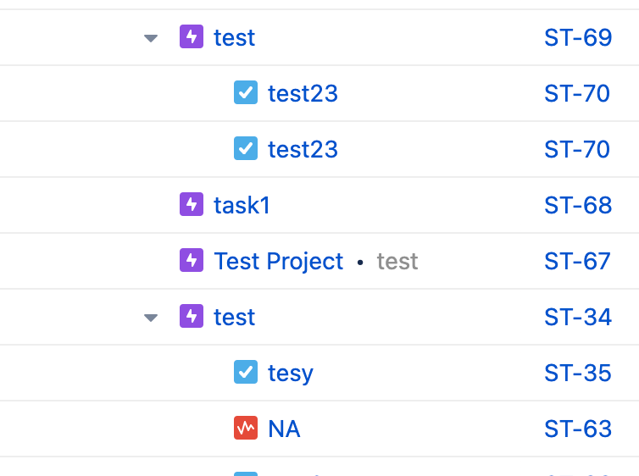The image size is (639, 476).
Task: Open the ST-68 issue key link
Action: pos(578,205)
